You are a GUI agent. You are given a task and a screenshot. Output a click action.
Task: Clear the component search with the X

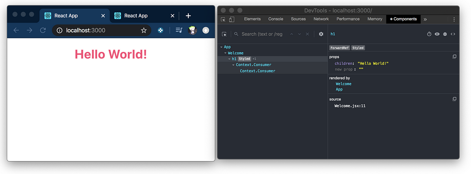click(x=307, y=34)
